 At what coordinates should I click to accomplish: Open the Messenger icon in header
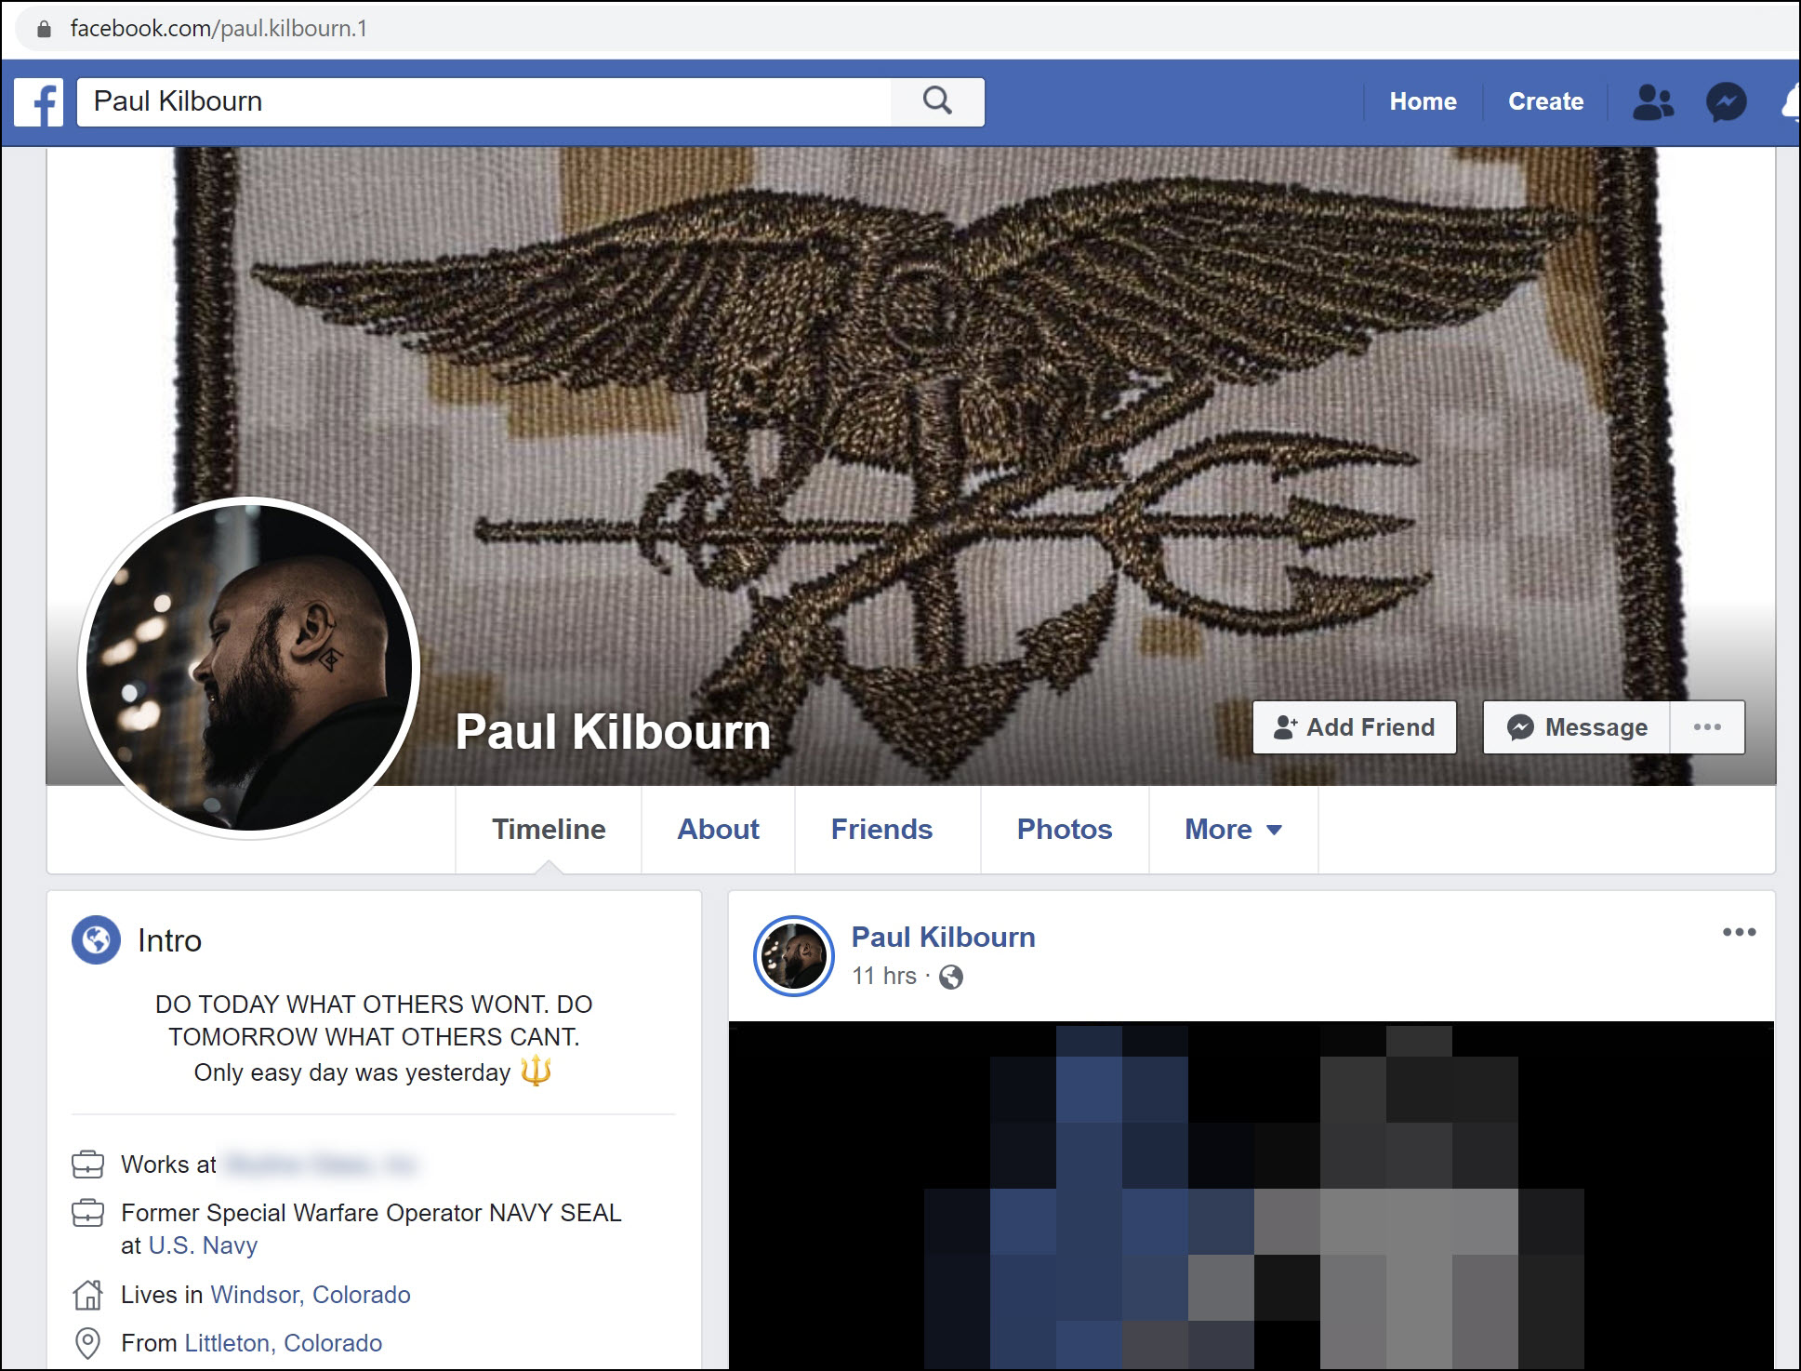pyautogui.click(x=1726, y=102)
